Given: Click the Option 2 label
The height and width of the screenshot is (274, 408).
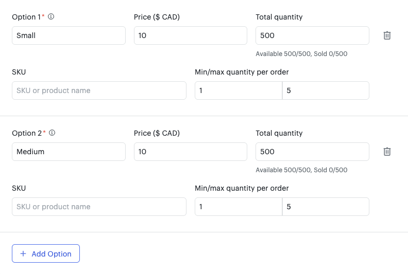Looking at the screenshot, I should tap(27, 133).
